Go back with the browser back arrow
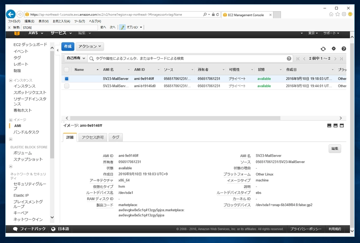360x243 pixels. (x=11, y=14)
